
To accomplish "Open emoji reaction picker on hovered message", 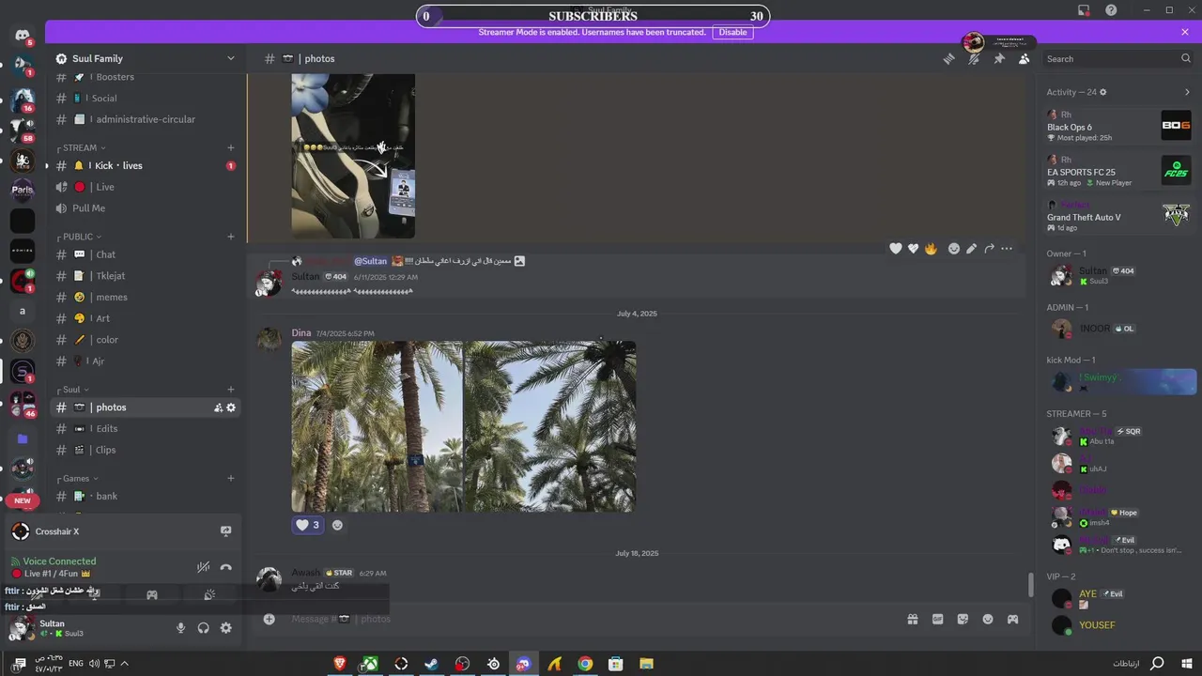I will pos(954,249).
